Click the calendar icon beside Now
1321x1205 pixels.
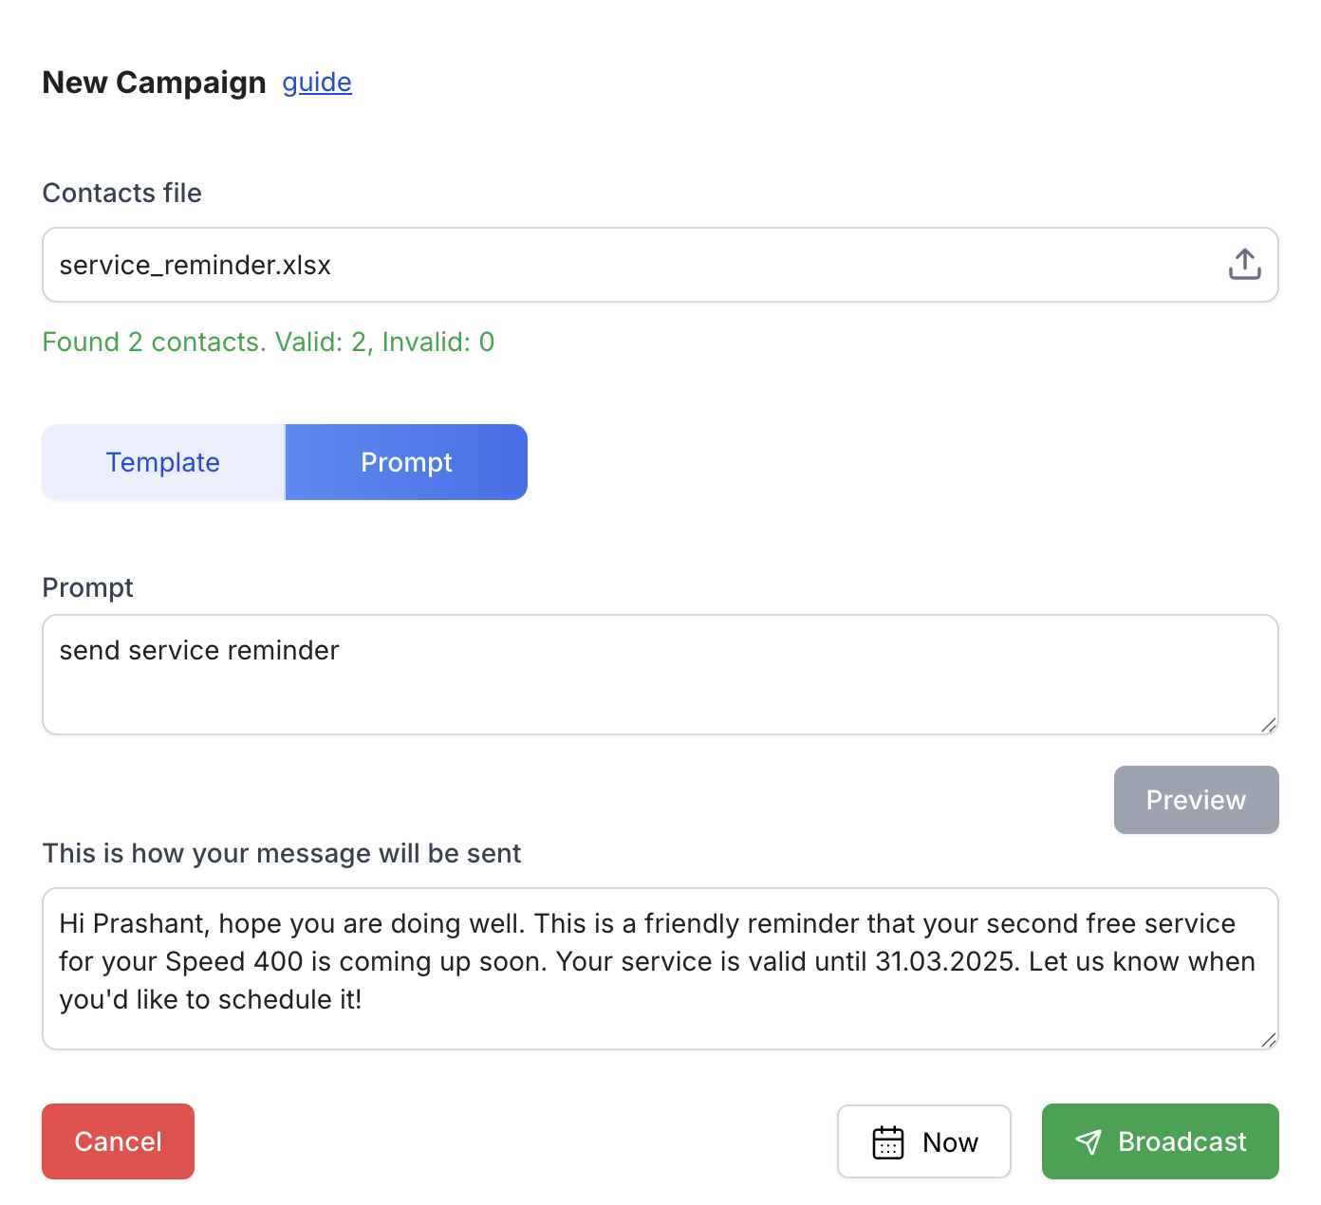click(x=888, y=1142)
